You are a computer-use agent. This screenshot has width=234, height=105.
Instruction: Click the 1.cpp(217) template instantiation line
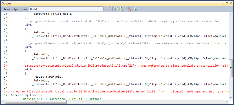point(116,66)
